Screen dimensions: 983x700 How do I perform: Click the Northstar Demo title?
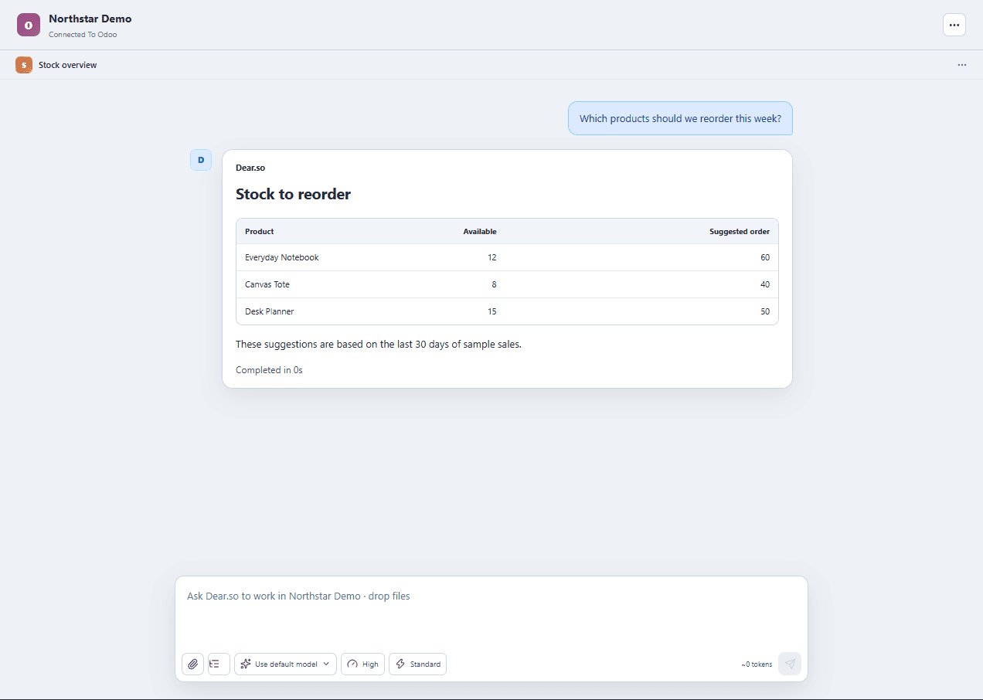(90, 19)
